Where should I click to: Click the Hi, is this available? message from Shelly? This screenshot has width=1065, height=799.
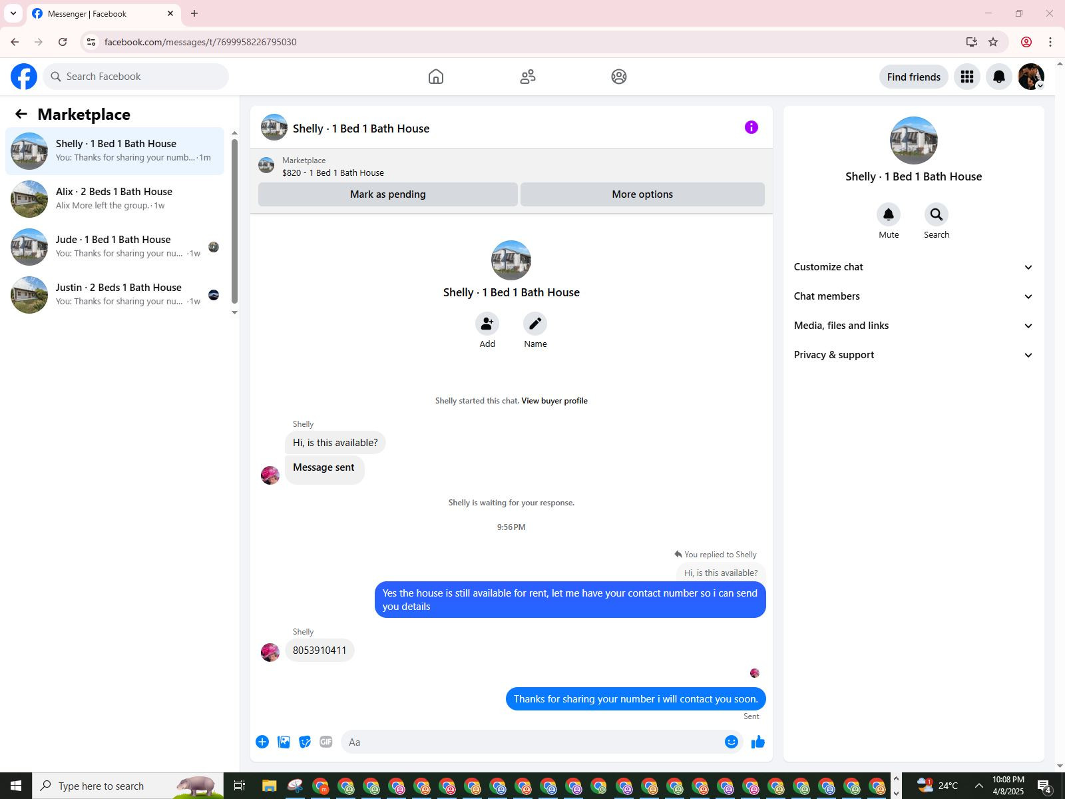[335, 443]
